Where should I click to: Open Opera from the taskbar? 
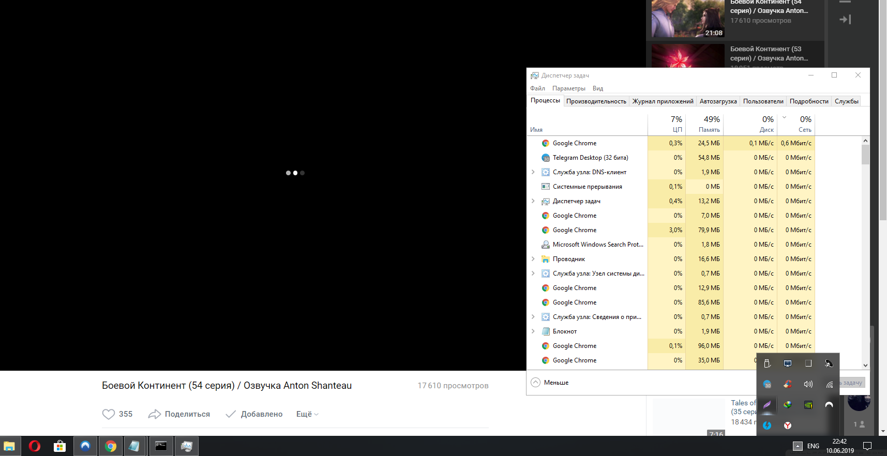click(x=35, y=446)
